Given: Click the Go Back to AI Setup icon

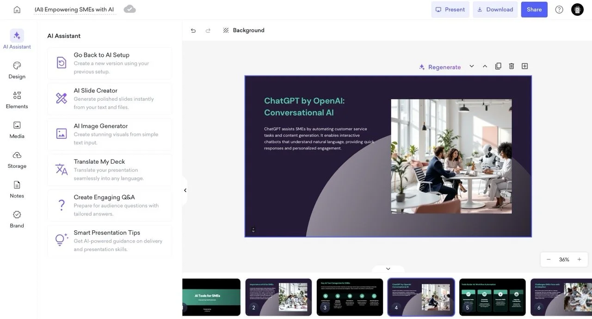Looking at the screenshot, I should 62,63.
